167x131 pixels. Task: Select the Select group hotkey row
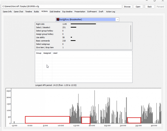coord(82,31)
